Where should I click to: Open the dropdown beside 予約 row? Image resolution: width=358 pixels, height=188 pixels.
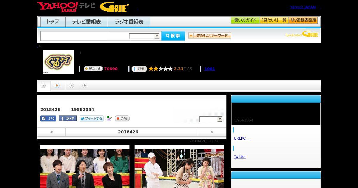[211, 119]
